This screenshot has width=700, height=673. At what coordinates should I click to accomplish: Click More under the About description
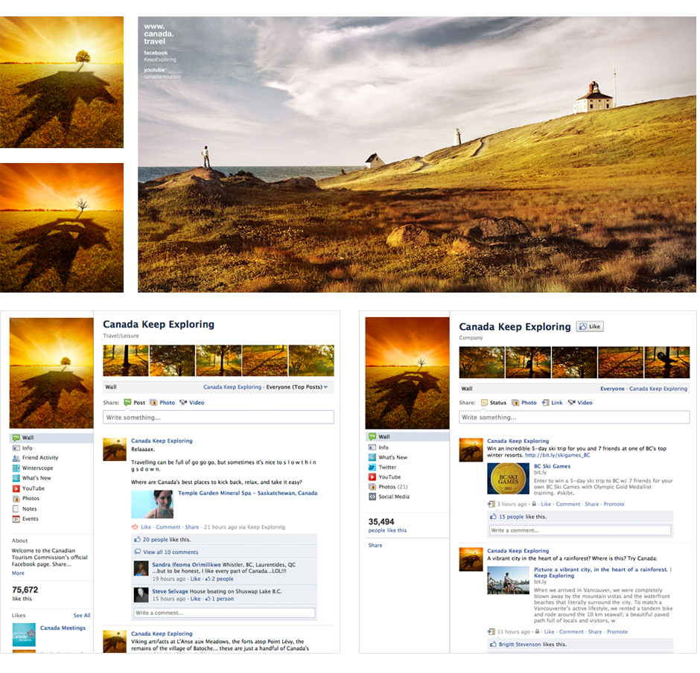click(18, 573)
